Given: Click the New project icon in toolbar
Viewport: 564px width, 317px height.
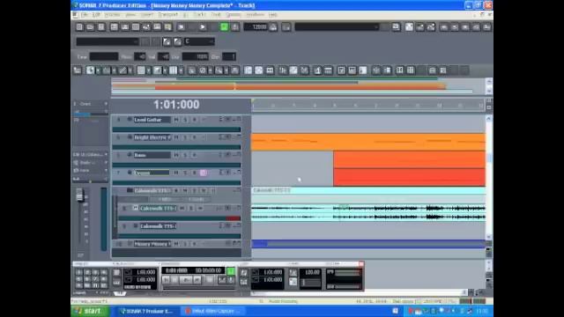Looking at the screenshot, I should tap(79, 27).
